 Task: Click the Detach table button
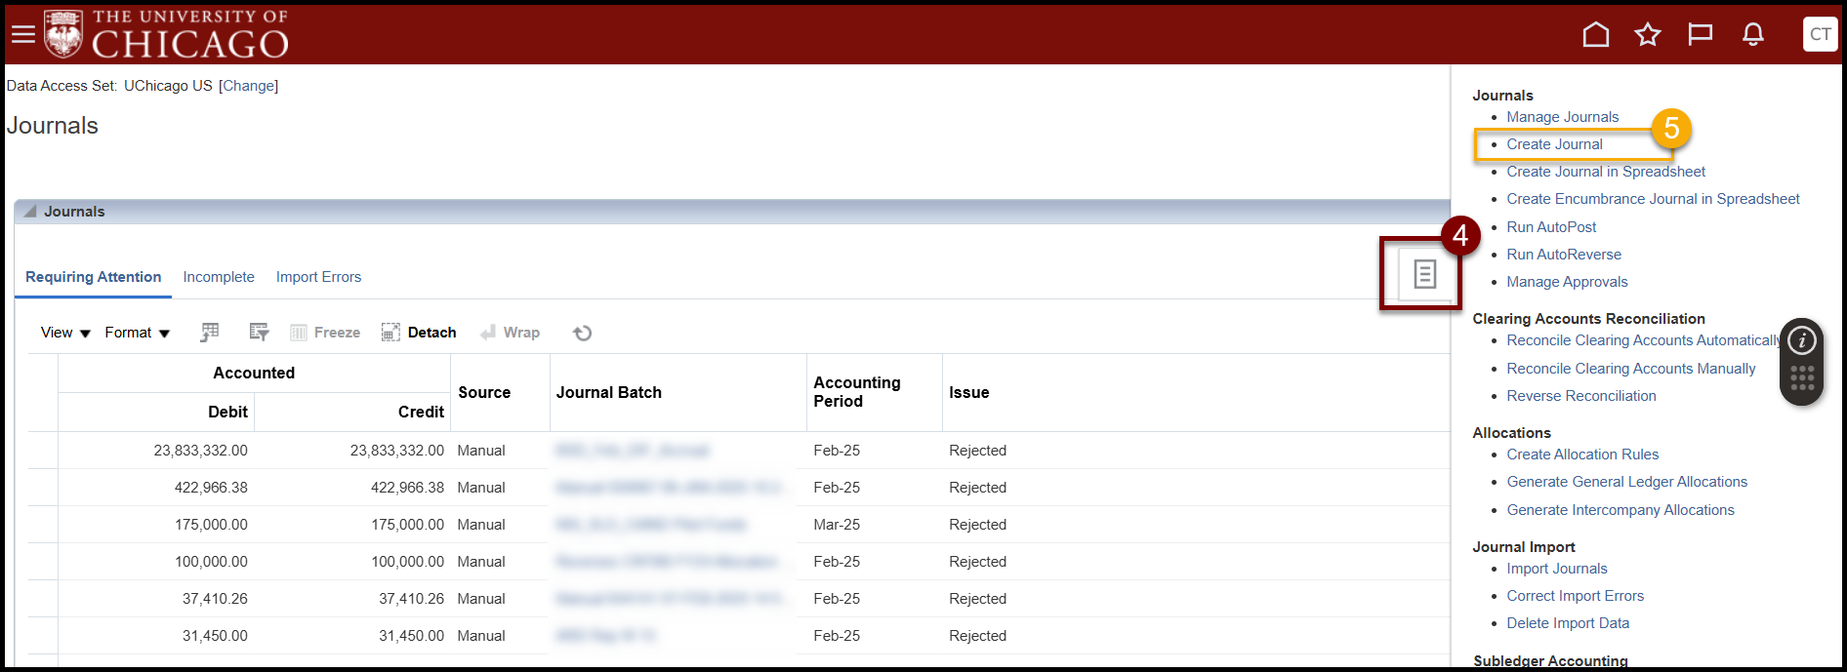tap(419, 333)
